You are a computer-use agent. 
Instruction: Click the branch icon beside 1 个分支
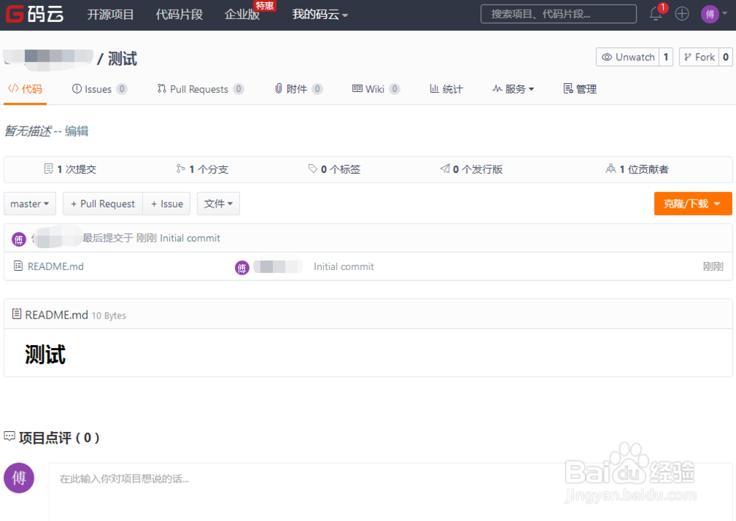(180, 168)
